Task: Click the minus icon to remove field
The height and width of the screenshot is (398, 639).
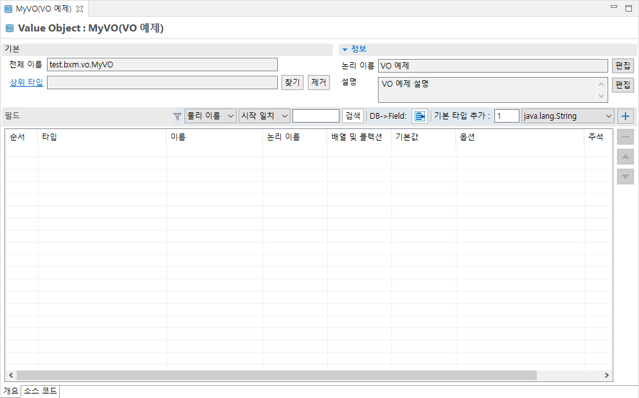Action: click(x=625, y=137)
